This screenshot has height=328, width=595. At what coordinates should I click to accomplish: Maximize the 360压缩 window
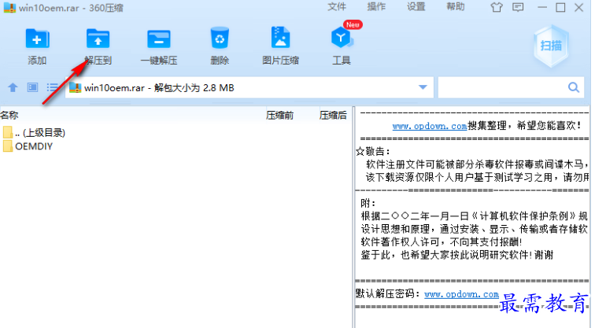pos(560,7)
